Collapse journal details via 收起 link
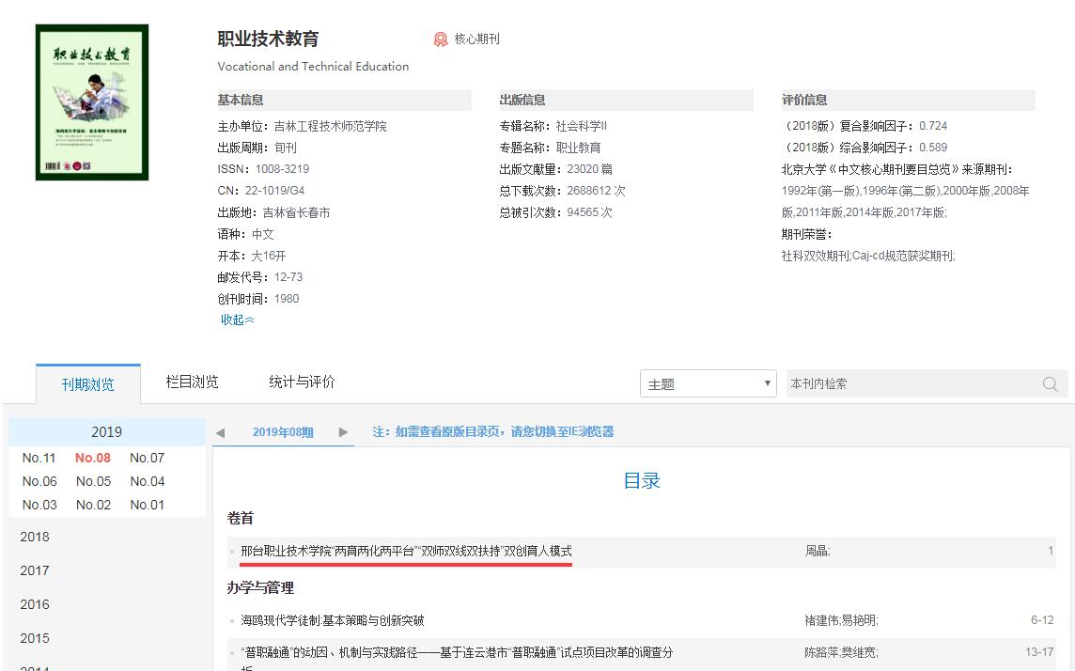This screenshot has height=671, width=1075. 237,320
